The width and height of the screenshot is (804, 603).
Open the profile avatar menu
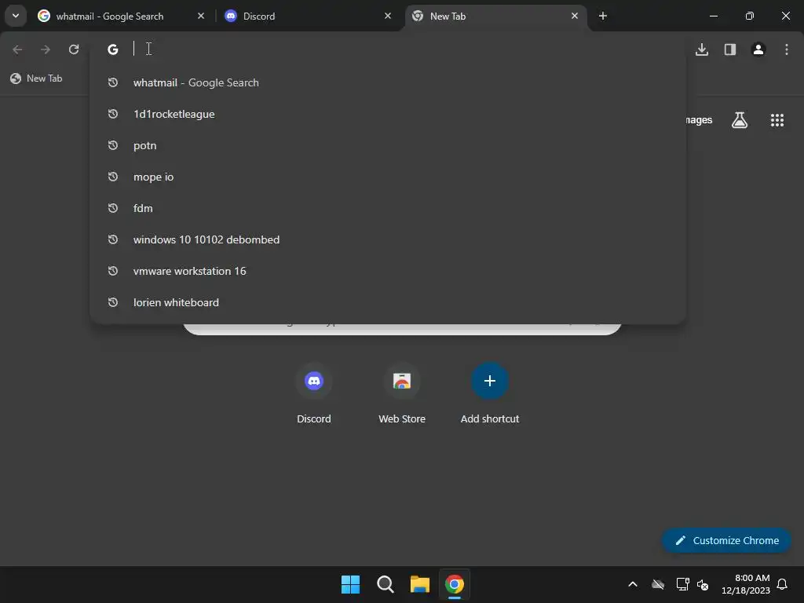point(758,49)
